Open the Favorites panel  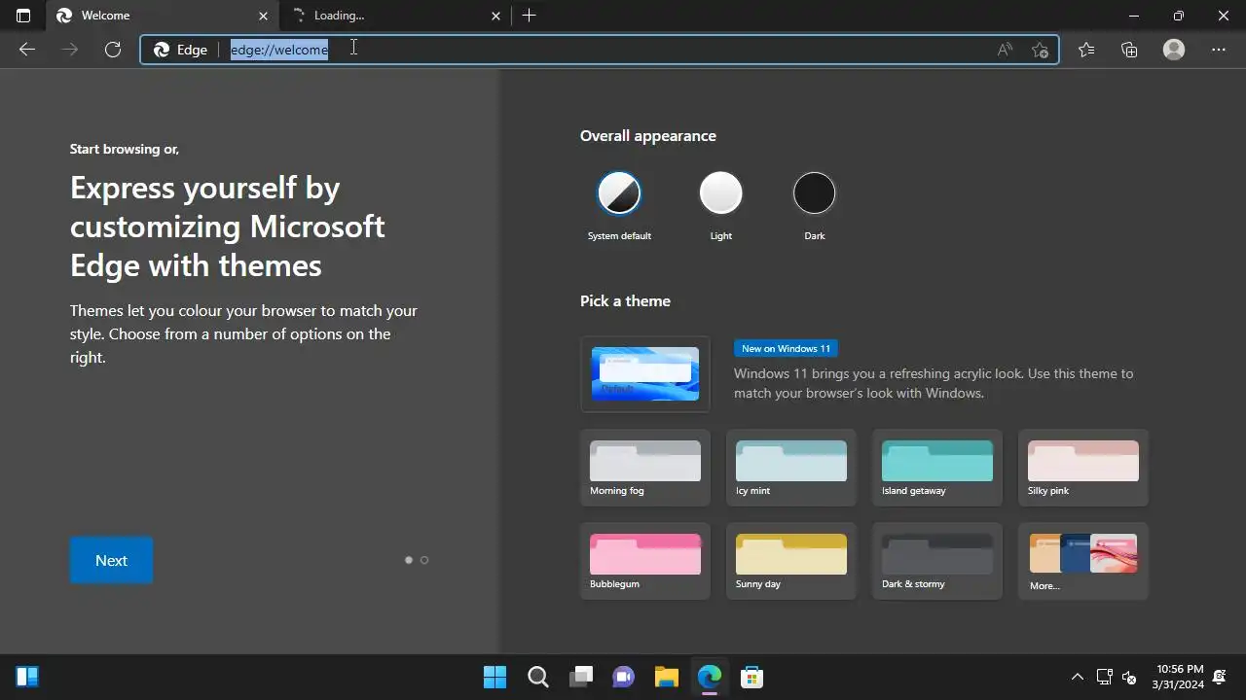tap(1086, 50)
